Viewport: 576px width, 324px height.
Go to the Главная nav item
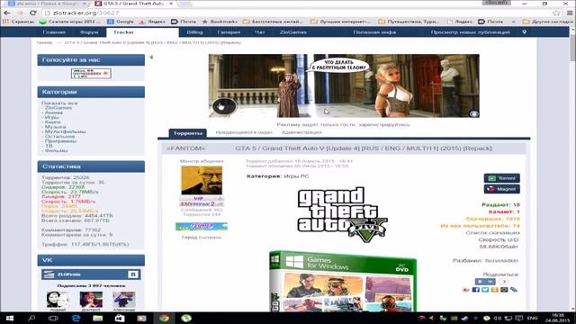[x=54, y=32]
